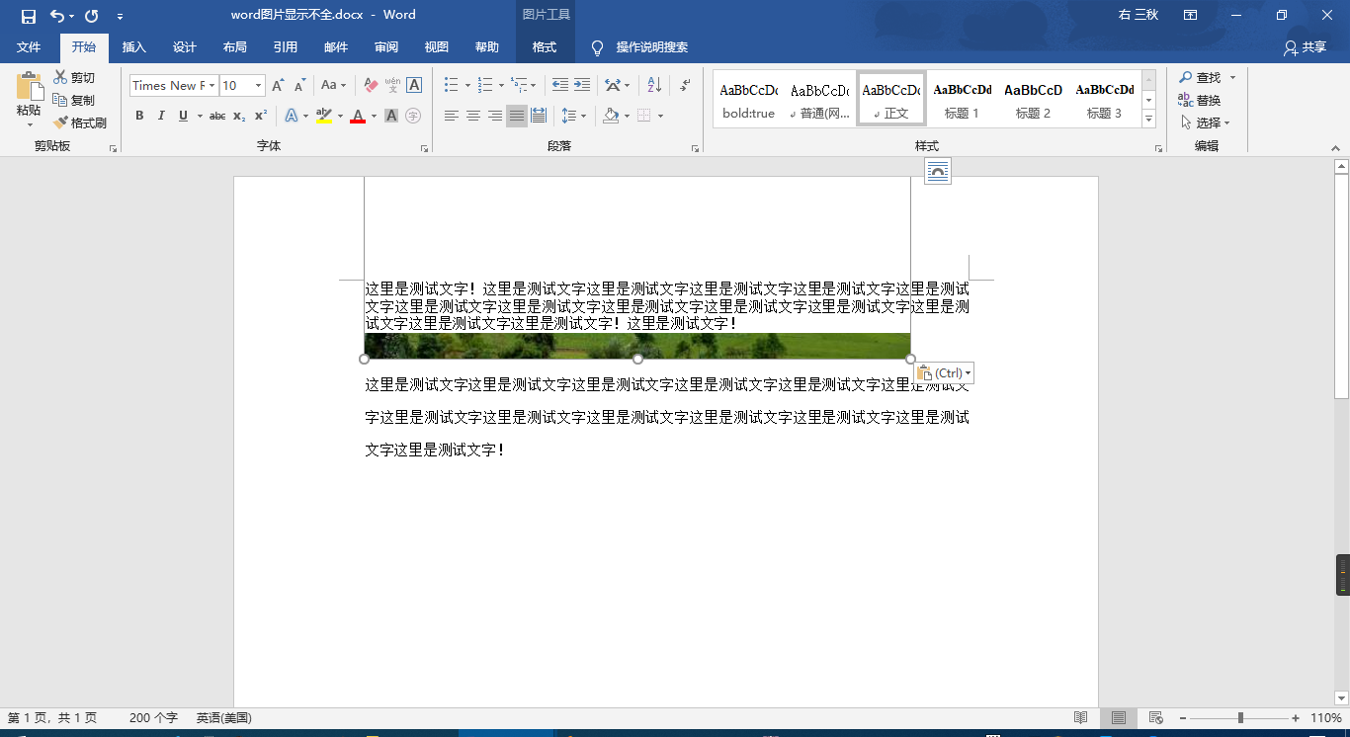Expand numbering list options arrow
Image resolution: width=1350 pixels, height=737 pixels.
pos(501,85)
